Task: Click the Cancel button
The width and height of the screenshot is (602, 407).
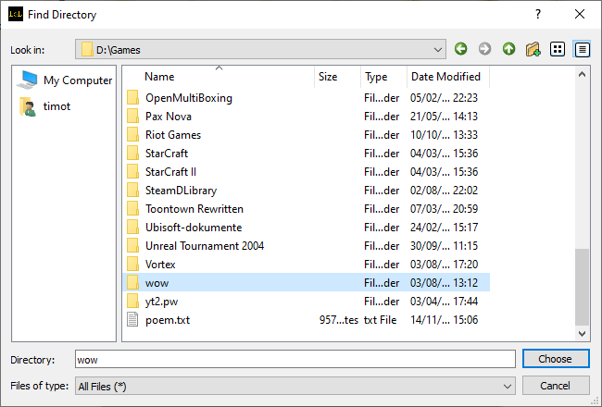Action: click(x=555, y=386)
